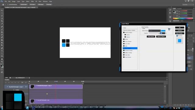
Task: Select the Lasso tool
Action: coord(2,16)
